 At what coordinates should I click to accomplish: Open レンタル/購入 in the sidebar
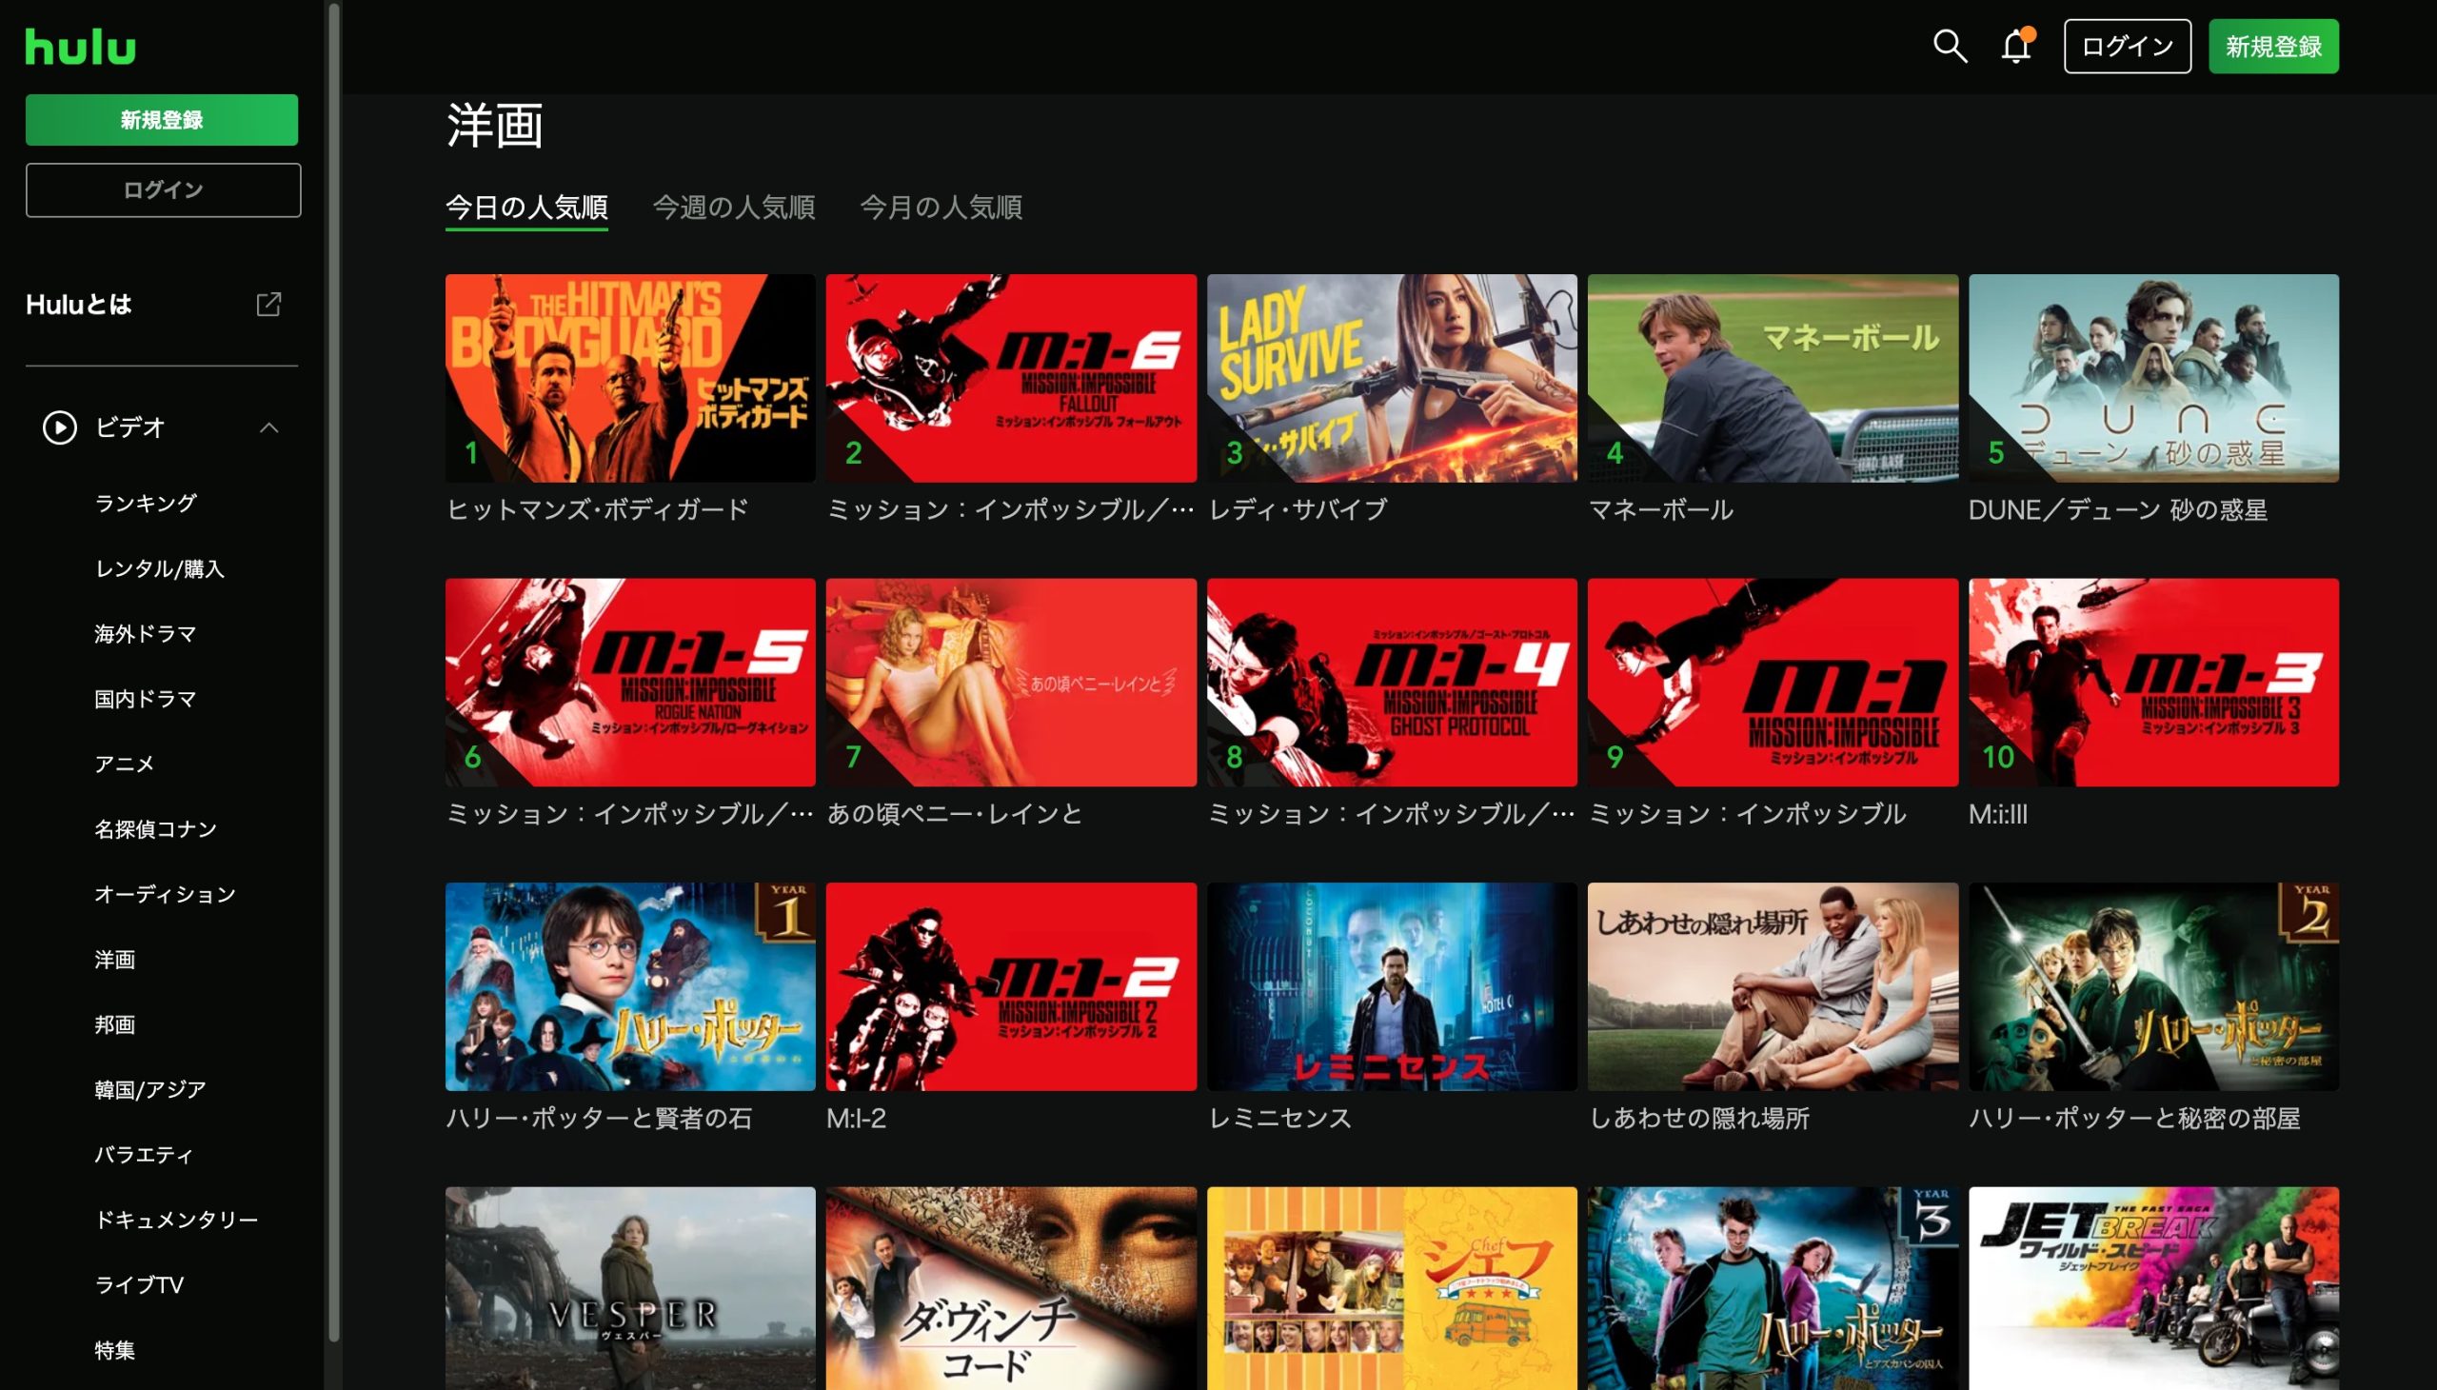point(159,569)
